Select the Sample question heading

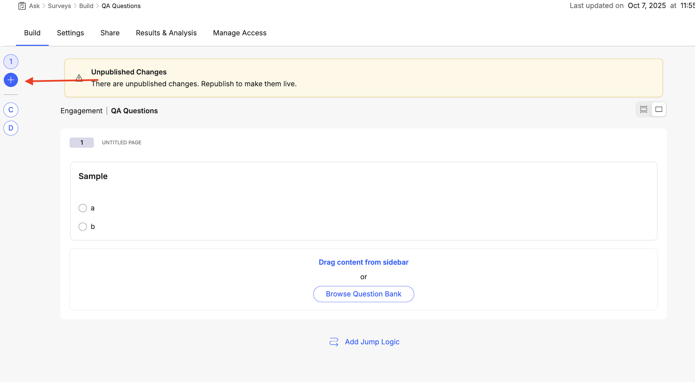pyautogui.click(x=93, y=176)
